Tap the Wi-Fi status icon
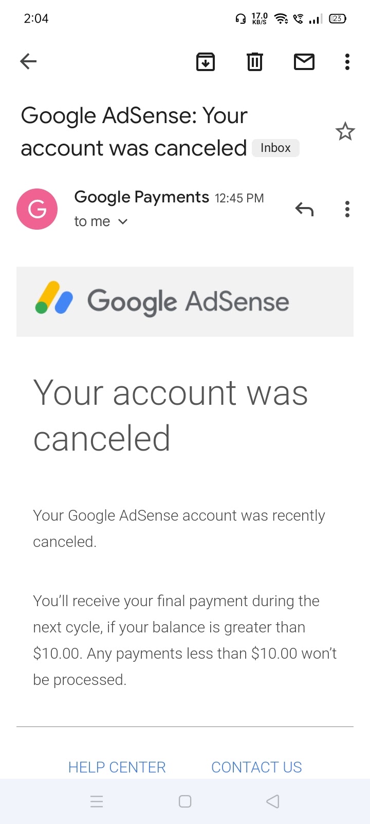Image resolution: width=370 pixels, height=824 pixels. (281, 19)
